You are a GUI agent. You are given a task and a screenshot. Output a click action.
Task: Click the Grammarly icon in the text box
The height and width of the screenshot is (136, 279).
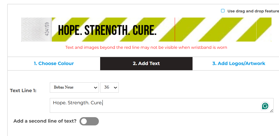coord(265,106)
